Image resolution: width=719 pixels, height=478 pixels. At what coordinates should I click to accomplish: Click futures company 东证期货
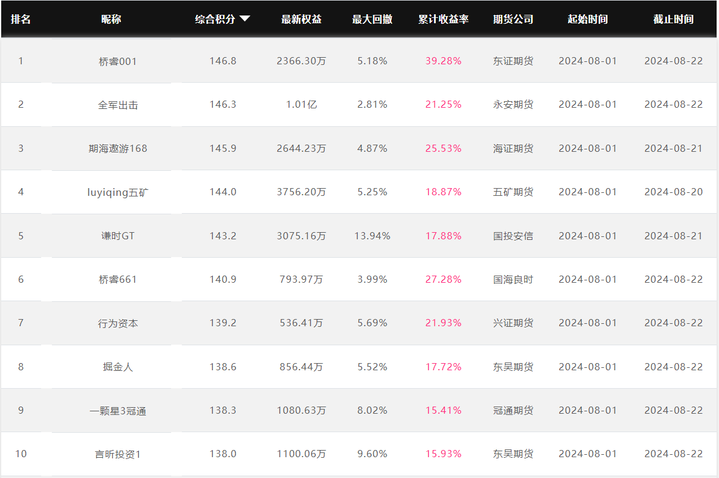click(x=513, y=61)
